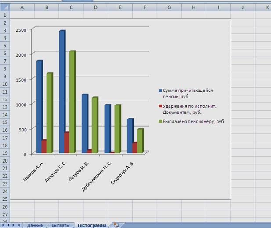This screenshot has height=228, width=271.
Task: Click red legend swatch for Удержания по исполнит.
Action: point(160,106)
